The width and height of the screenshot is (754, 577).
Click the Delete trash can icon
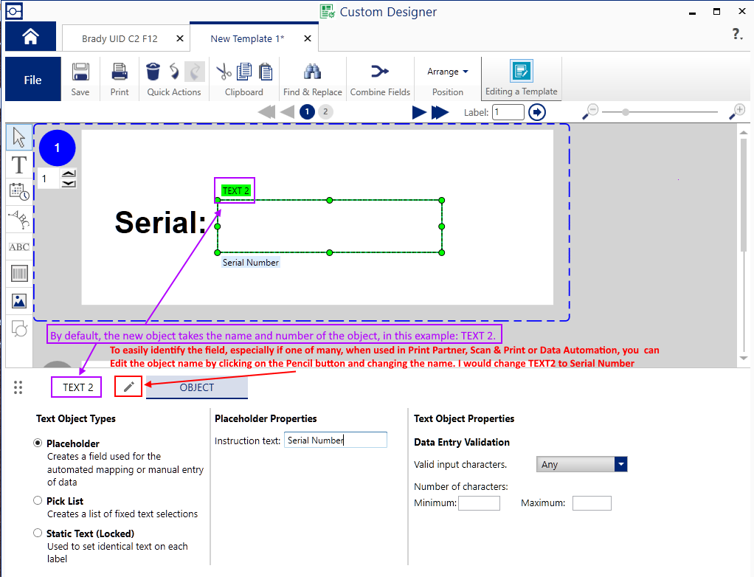[153, 72]
